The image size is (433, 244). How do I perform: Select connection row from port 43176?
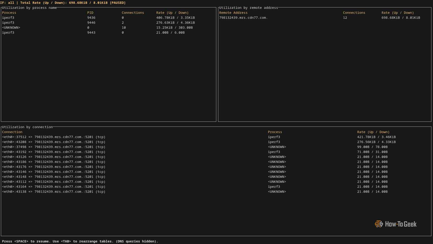click(216, 167)
